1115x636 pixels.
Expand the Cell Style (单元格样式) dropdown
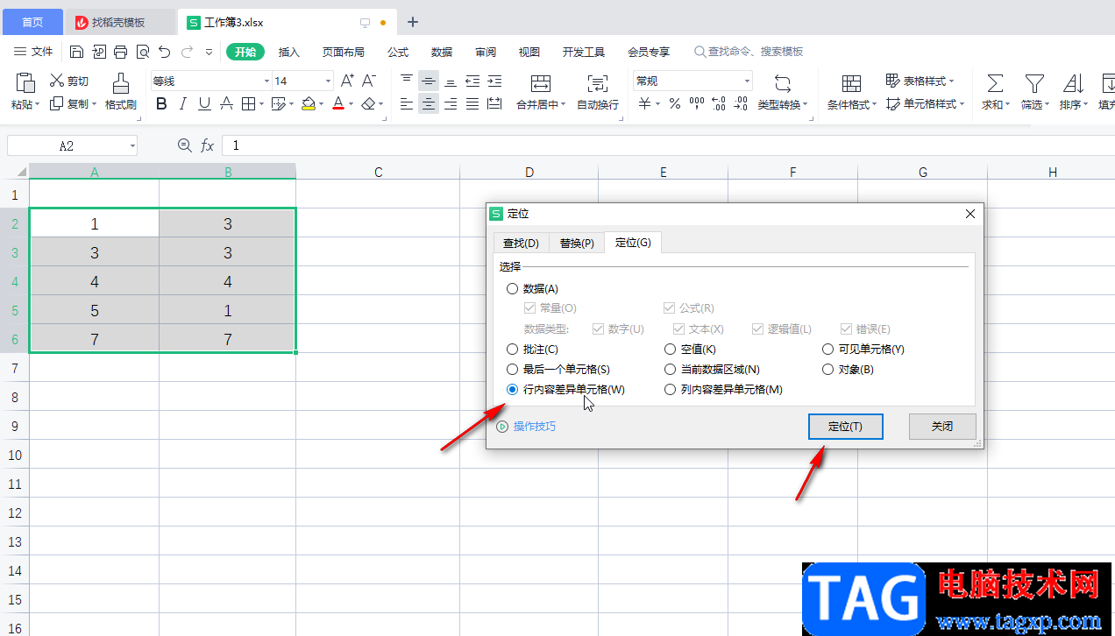coord(962,105)
